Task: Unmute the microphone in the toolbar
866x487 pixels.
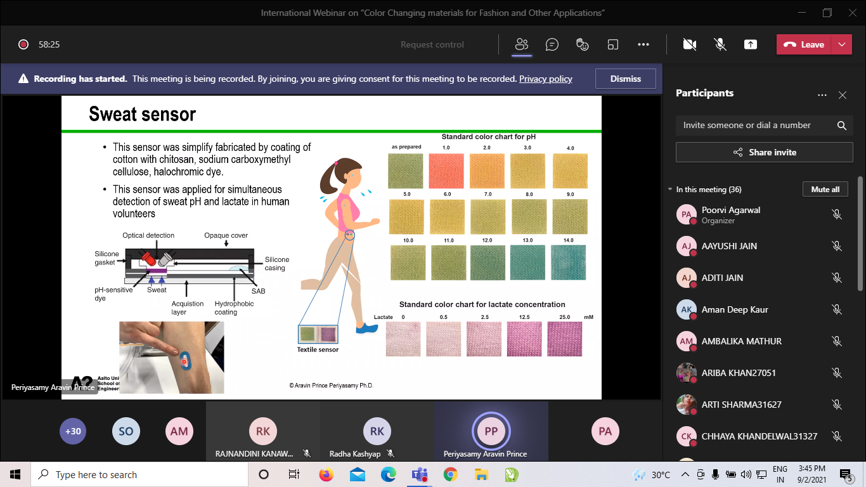Action: (x=720, y=44)
